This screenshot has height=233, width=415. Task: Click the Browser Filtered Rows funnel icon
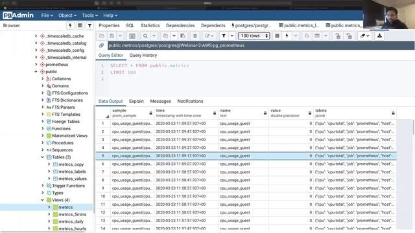pyautogui.click(x=89, y=25)
